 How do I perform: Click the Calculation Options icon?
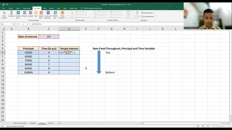(137, 13)
